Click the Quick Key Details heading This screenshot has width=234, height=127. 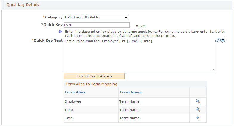point(23,5)
